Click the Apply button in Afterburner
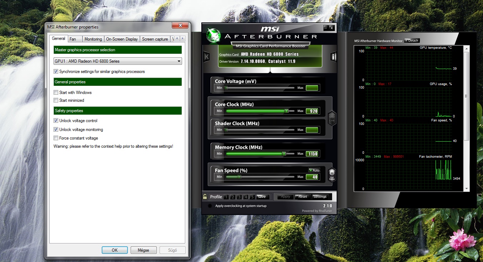This screenshot has width=483, height=262. click(x=286, y=197)
